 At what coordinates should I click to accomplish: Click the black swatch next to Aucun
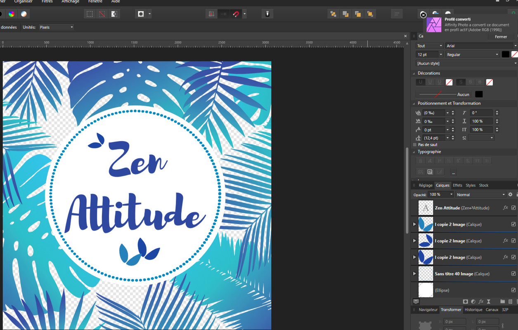pos(479,94)
